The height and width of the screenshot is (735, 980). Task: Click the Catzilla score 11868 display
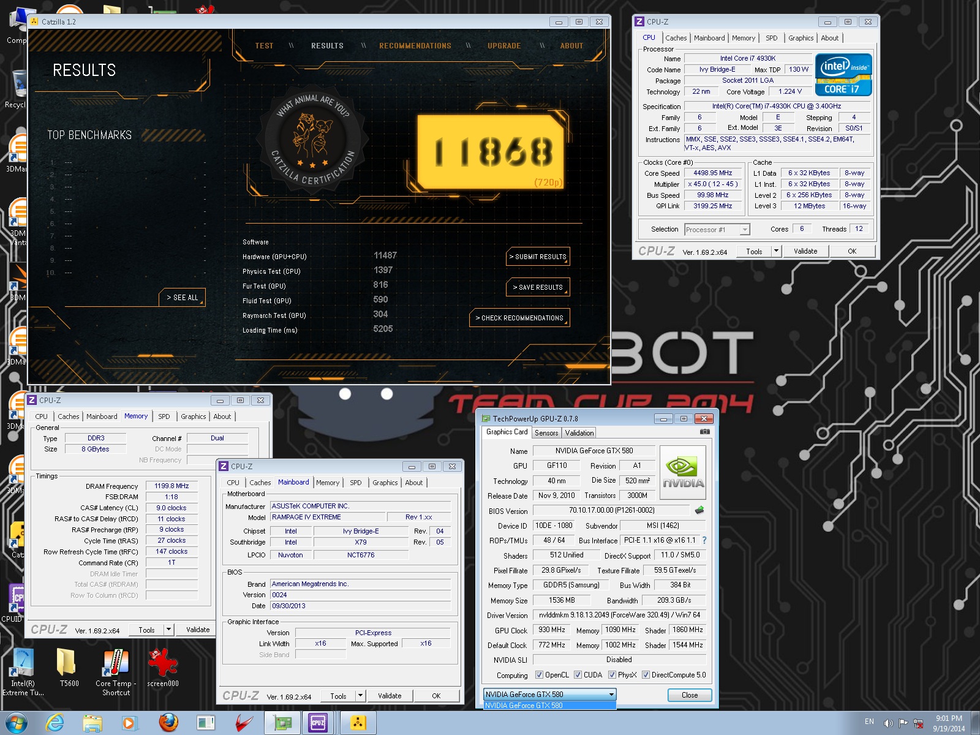(492, 152)
